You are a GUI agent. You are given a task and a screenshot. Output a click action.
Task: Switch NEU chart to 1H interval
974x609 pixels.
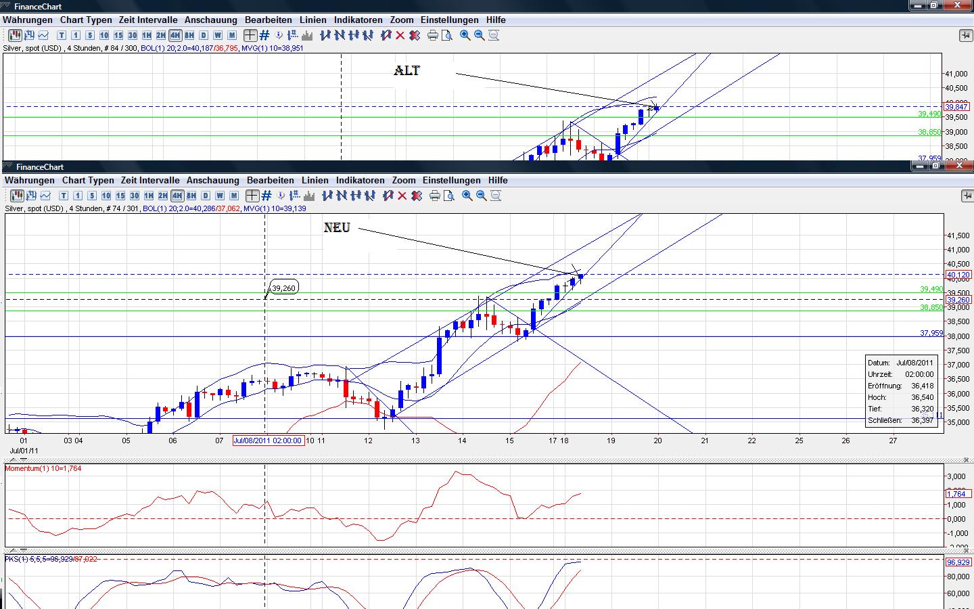point(149,196)
